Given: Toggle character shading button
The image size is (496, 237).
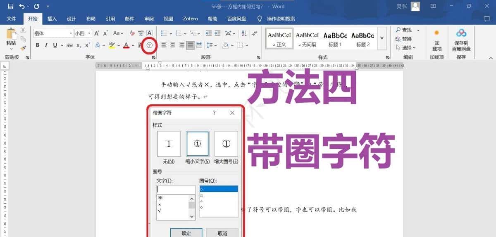Looking at the screenshot, I should pyautogui.click(x=141, y=45).
